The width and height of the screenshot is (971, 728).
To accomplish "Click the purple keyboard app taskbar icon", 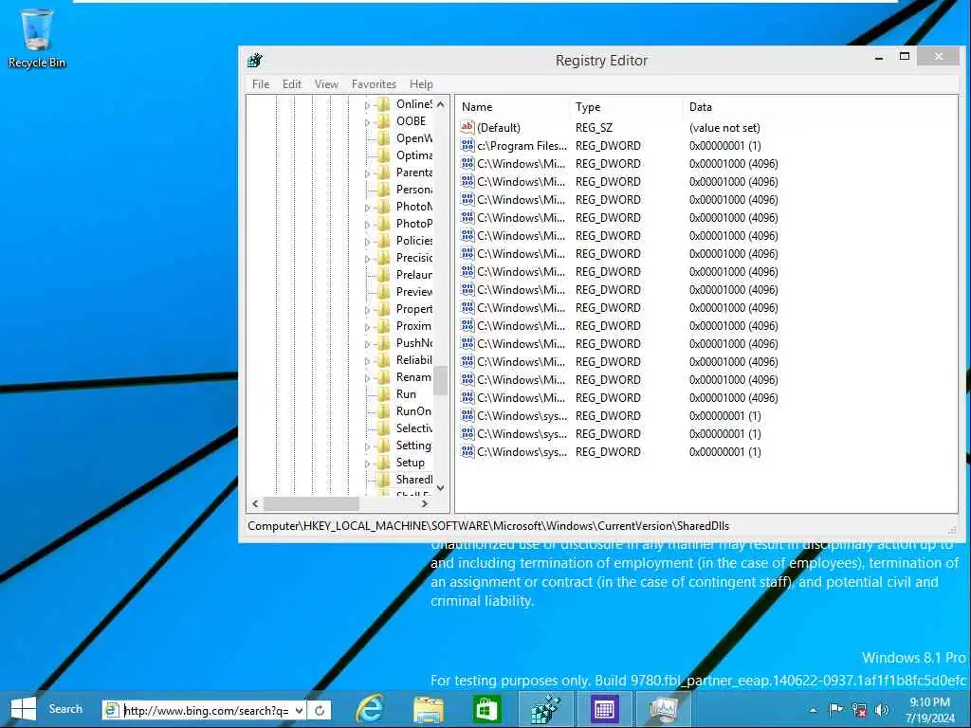I will (604, 709).
